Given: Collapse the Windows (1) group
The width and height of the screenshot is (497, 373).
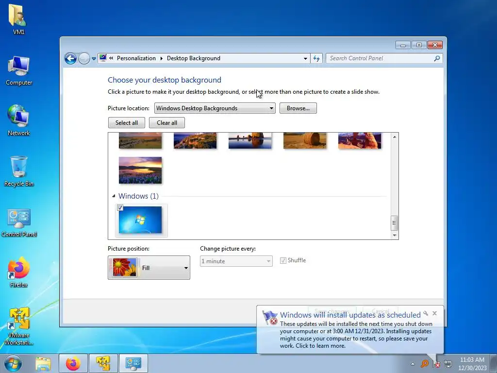Looking at the screenshot, I should click(114, 196).
